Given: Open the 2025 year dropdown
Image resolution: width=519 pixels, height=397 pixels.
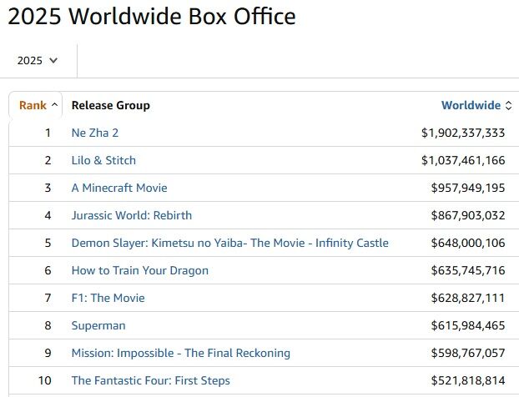Looking at the screenshot, I should click(38, 60).
